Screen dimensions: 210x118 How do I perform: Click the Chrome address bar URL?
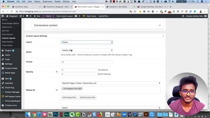[x=47, y=11]
